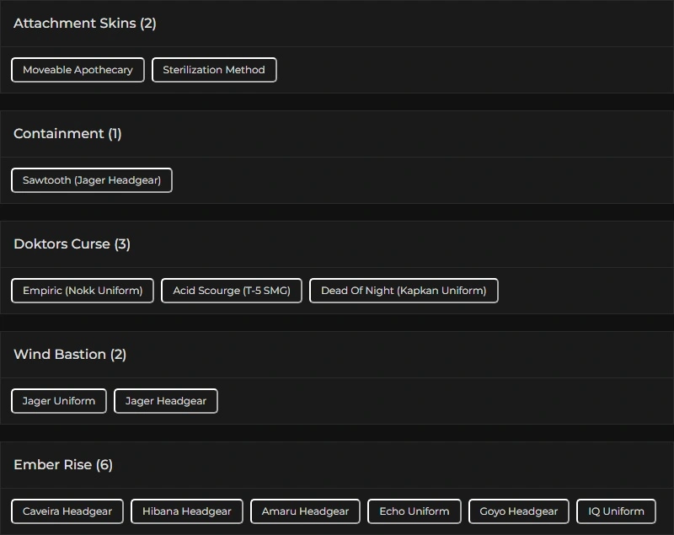Collapse the Attachment Skins section header

point(75,24)
